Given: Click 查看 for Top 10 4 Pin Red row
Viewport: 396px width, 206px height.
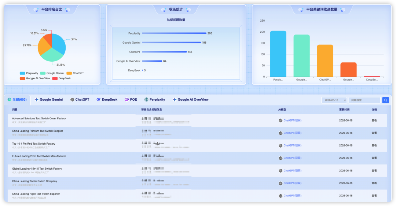Looking at the screenshot, I should coord(374,145).
